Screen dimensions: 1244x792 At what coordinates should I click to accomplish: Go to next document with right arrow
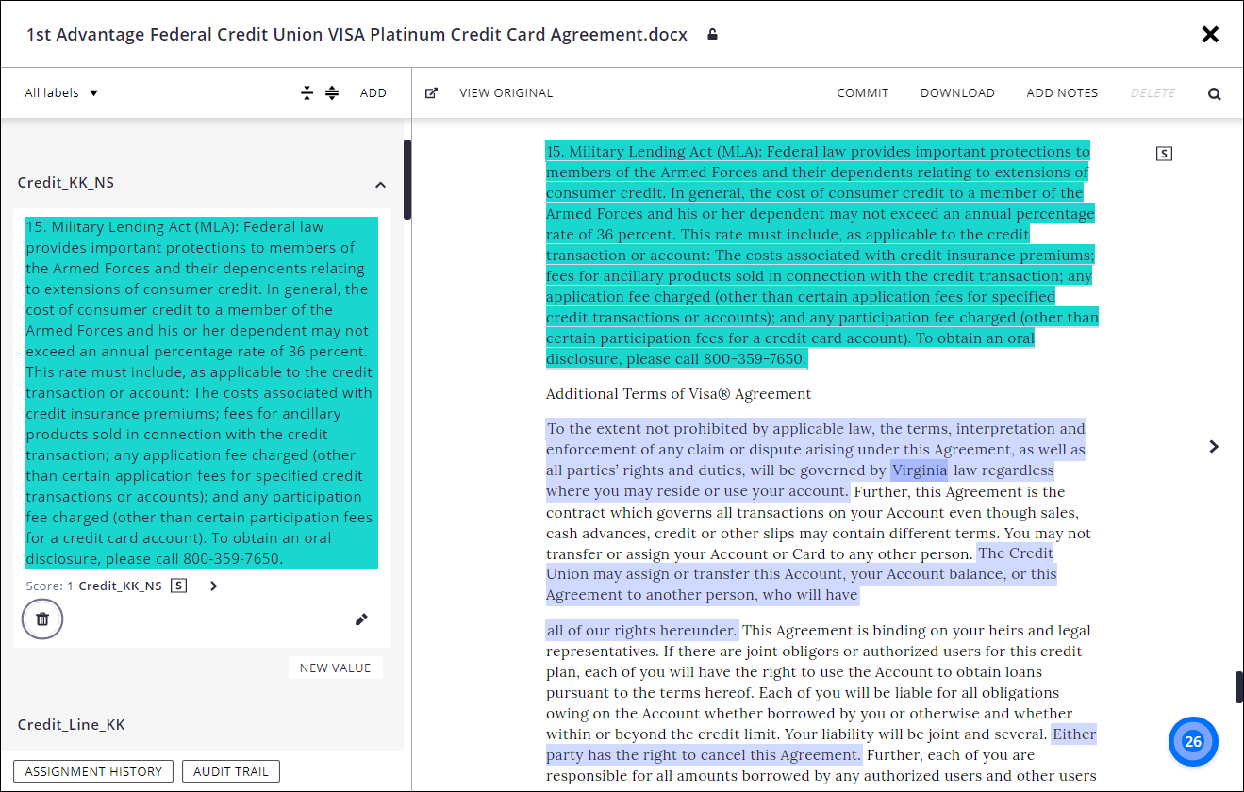1214,446
